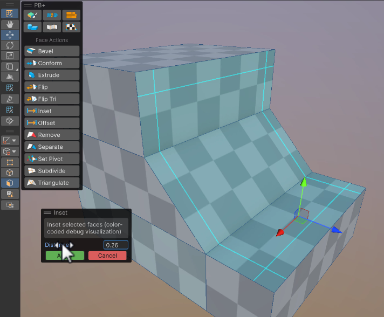
Task: Click the Extrude face action
Action: tap(52, 75)
